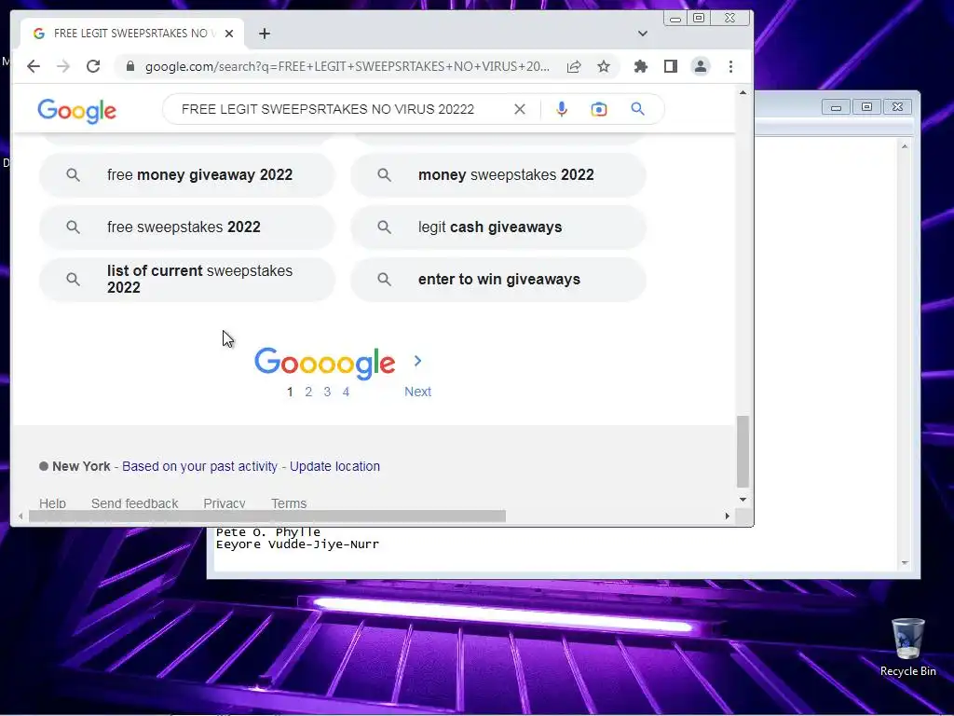This screenshot has height=716, width=954.
Task: Click the address bar URL
Action: pyautogui.click(x=347, y=66)
